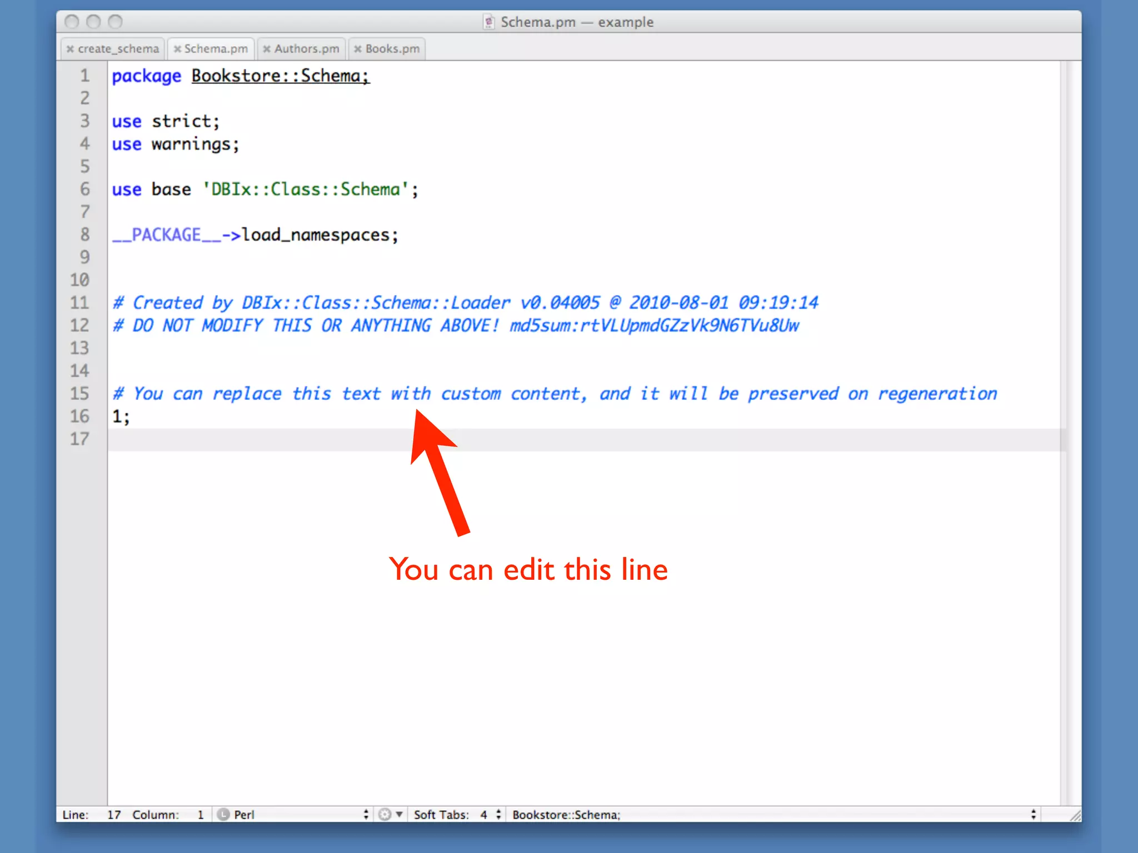Screen dimensions: 1138x853
Task: Close the create_schema tab with its x icon
Action: pyautogui.click(x=70, y=49)
